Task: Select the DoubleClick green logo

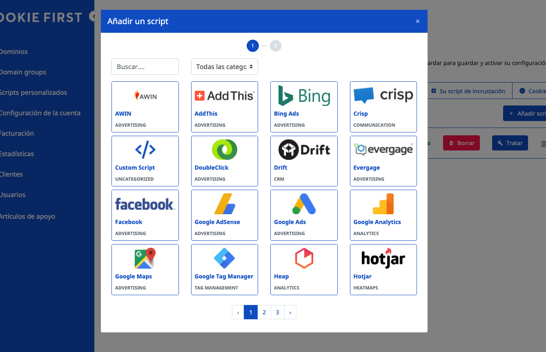Action: click(224, 150)
